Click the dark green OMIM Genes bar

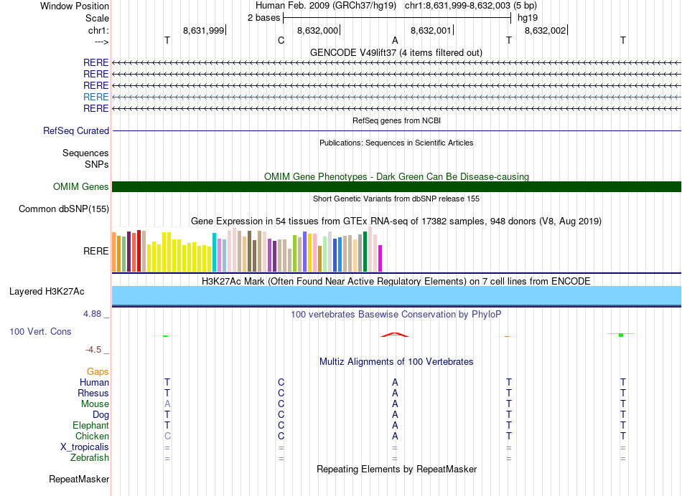pyautogui.click(x=396, y=187)
